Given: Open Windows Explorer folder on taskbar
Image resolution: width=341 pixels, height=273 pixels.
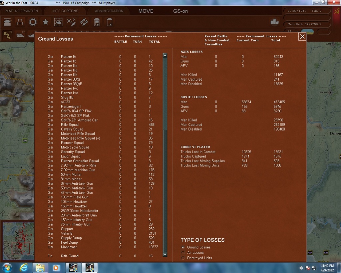Looking at the screenshot, I should click(40, 268).
